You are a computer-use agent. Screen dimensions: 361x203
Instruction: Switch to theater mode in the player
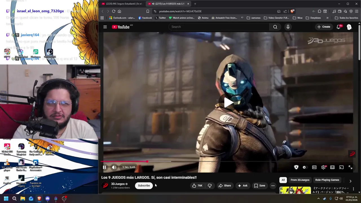(x=333, y=167)
